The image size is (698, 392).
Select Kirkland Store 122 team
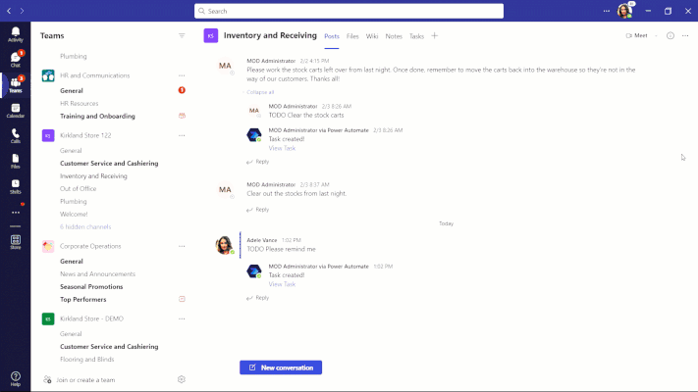point(85,135)
